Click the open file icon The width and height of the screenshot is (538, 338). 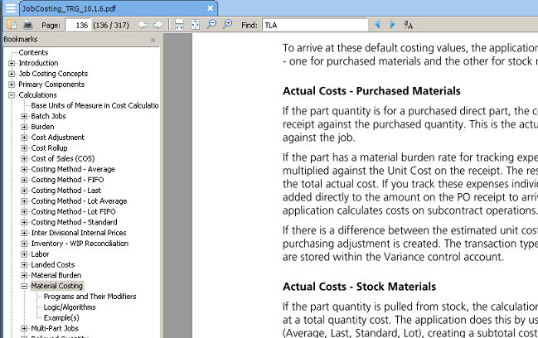coord(12,25)
